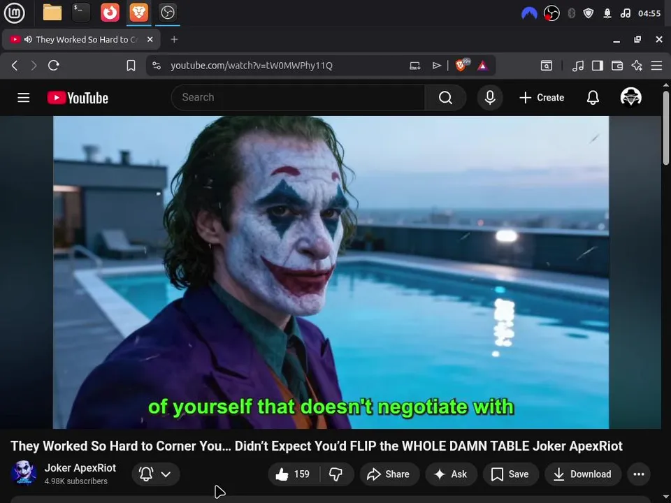
Task: Open OBS Studio from the panel
Action: coord(167,13)
